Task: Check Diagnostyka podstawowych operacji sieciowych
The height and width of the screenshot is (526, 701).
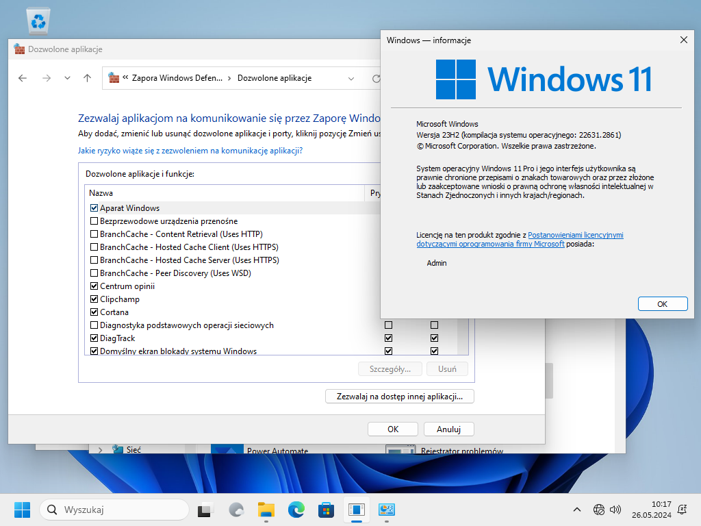Action: (94, 325)
